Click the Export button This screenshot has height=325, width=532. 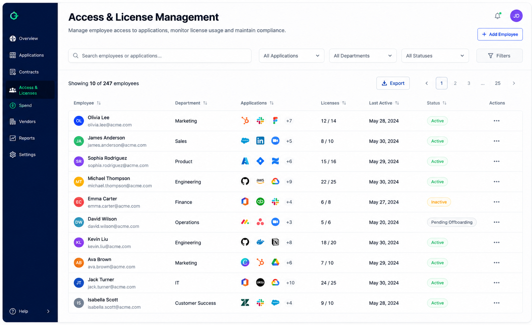coord(393,83)
